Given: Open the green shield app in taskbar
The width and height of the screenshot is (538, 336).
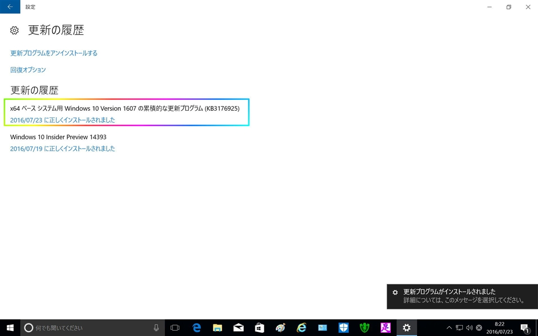Looking at the screenshot, I should pos(365,328).
